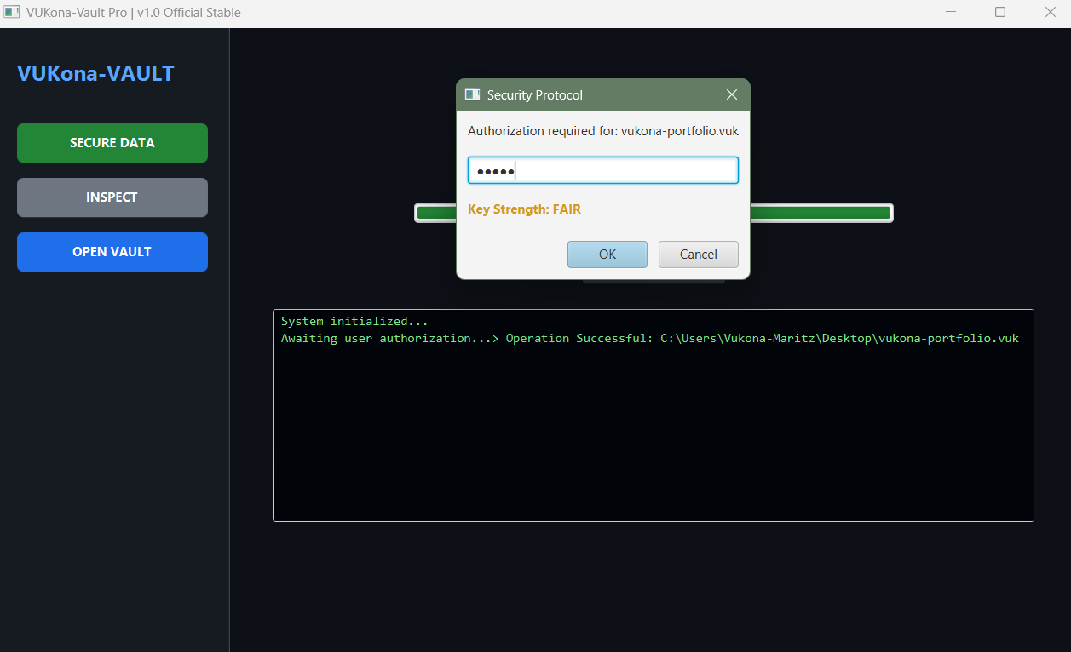
Task: Maximize the VUKona-Vault Pro window
Action: click(x=1000, y=12)
